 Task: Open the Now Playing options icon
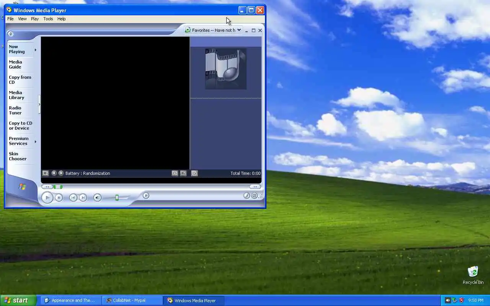coord(46,173)
